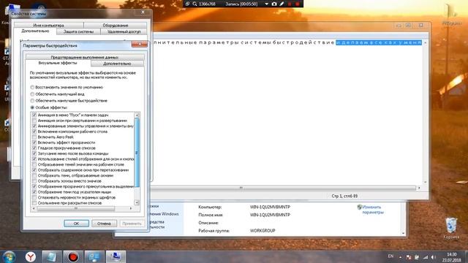Open Оборудование tab in System Properties
This screenshot has width=468, height=263.
tap(116, 26)
